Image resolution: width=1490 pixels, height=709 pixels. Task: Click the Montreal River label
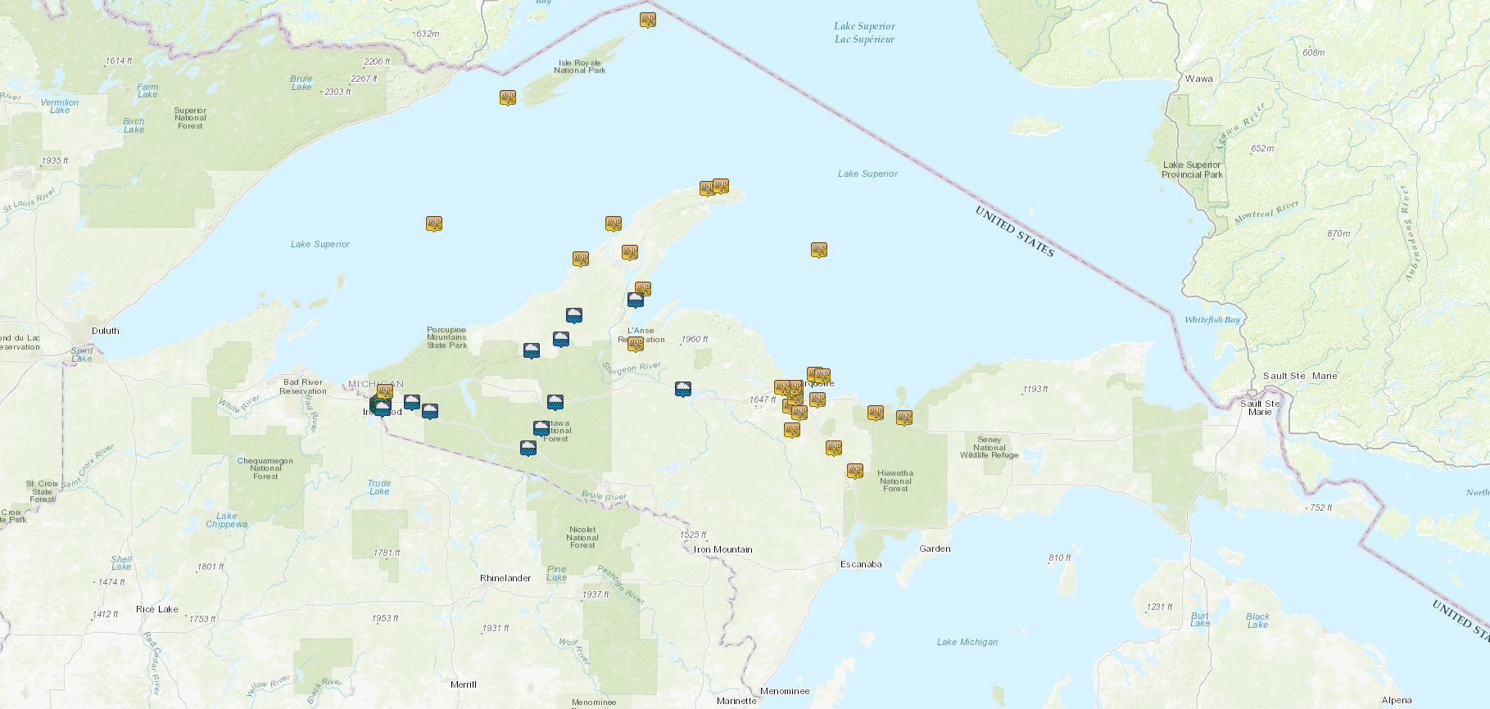tap(1266, 212)
